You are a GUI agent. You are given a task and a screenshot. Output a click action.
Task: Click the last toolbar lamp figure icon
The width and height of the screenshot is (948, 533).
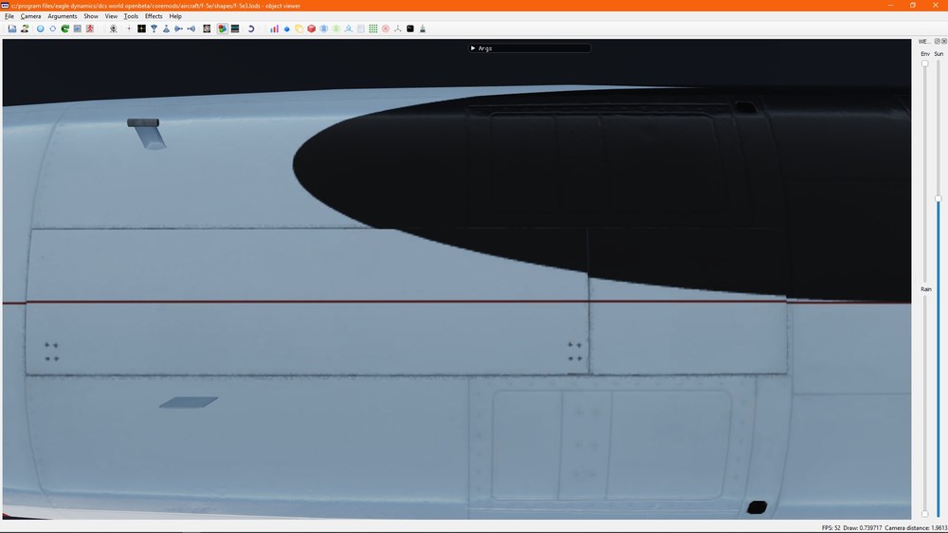[423, 28]
